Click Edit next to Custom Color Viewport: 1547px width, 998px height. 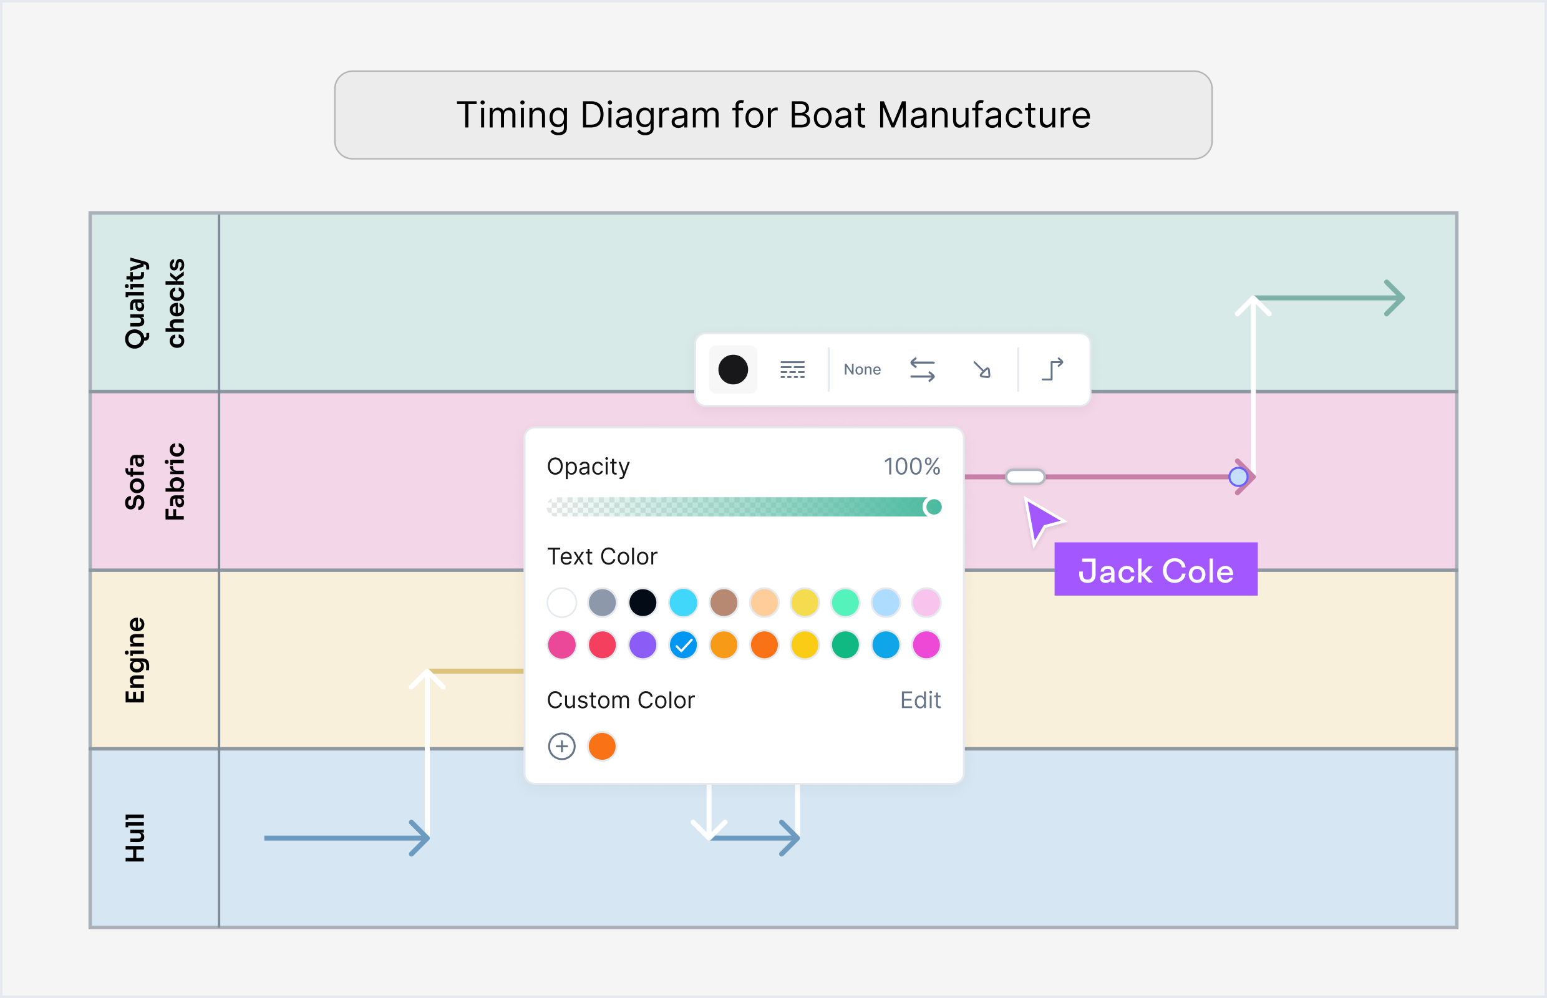point(920,700)
